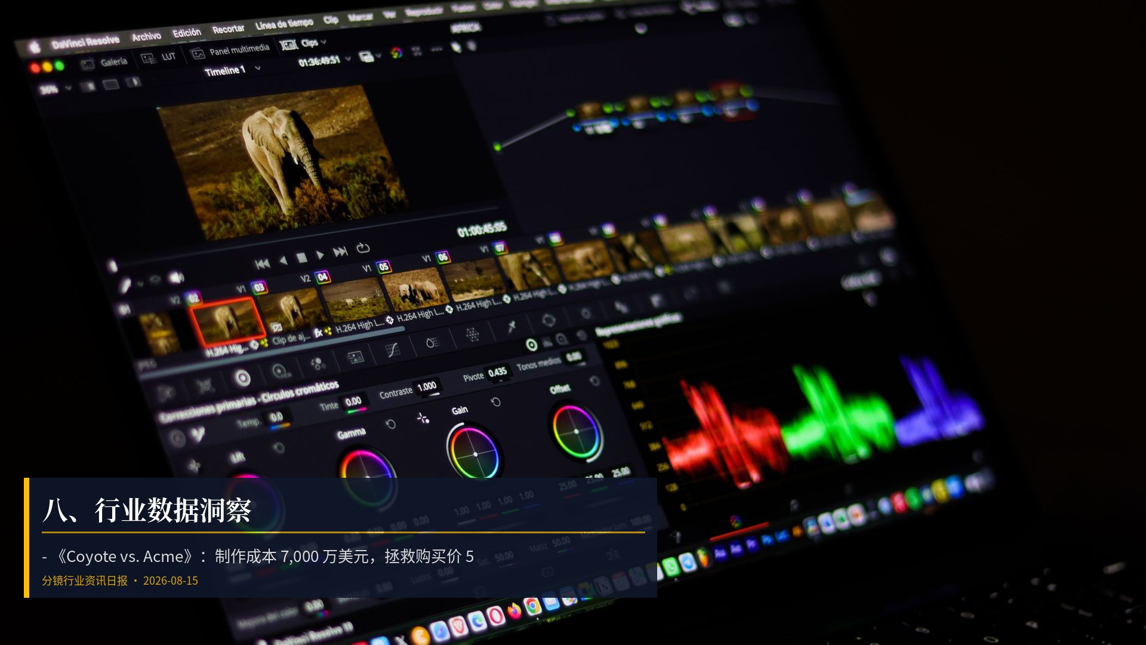The image size is (1146, 645).
Task: Open the RGB Mixer palette
Action: 318,364
